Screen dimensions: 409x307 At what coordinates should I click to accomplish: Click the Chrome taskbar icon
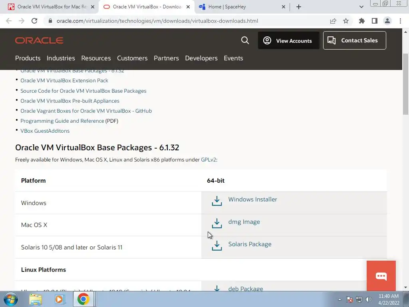click(83, 299)
